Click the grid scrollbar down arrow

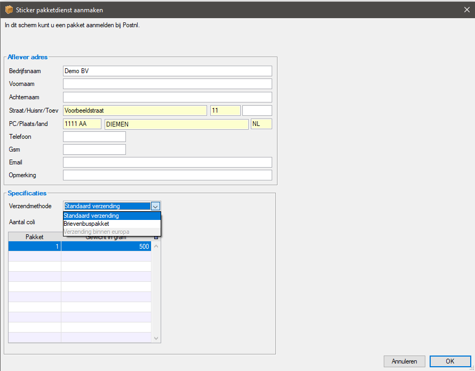pyautogui.click(x=156, y=338)
